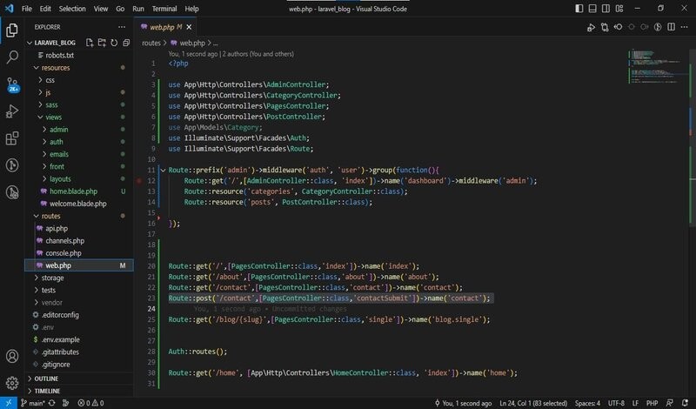Viewport: 696px width, 409px height.
Task: Open the Edit menu
Action: point(45,9)
